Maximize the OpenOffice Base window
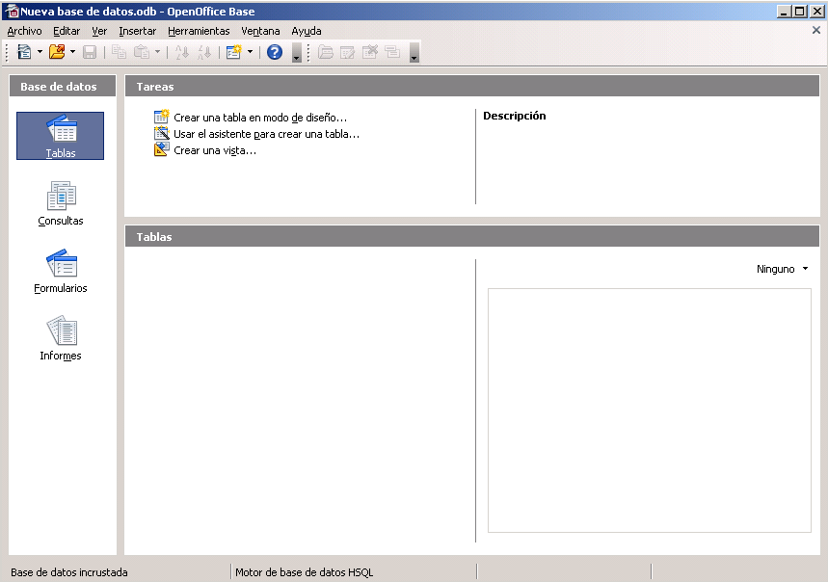This screenshot has width=828, height=582. [x=800, y=11]
